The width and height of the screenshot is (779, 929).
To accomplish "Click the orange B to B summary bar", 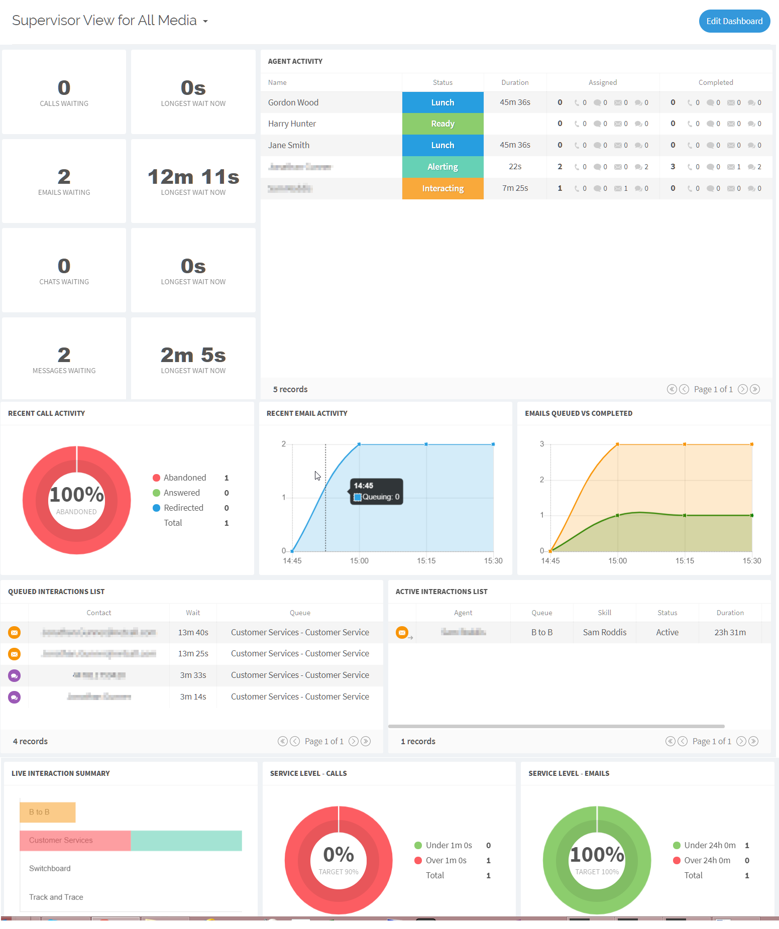I will pos(48,812).
